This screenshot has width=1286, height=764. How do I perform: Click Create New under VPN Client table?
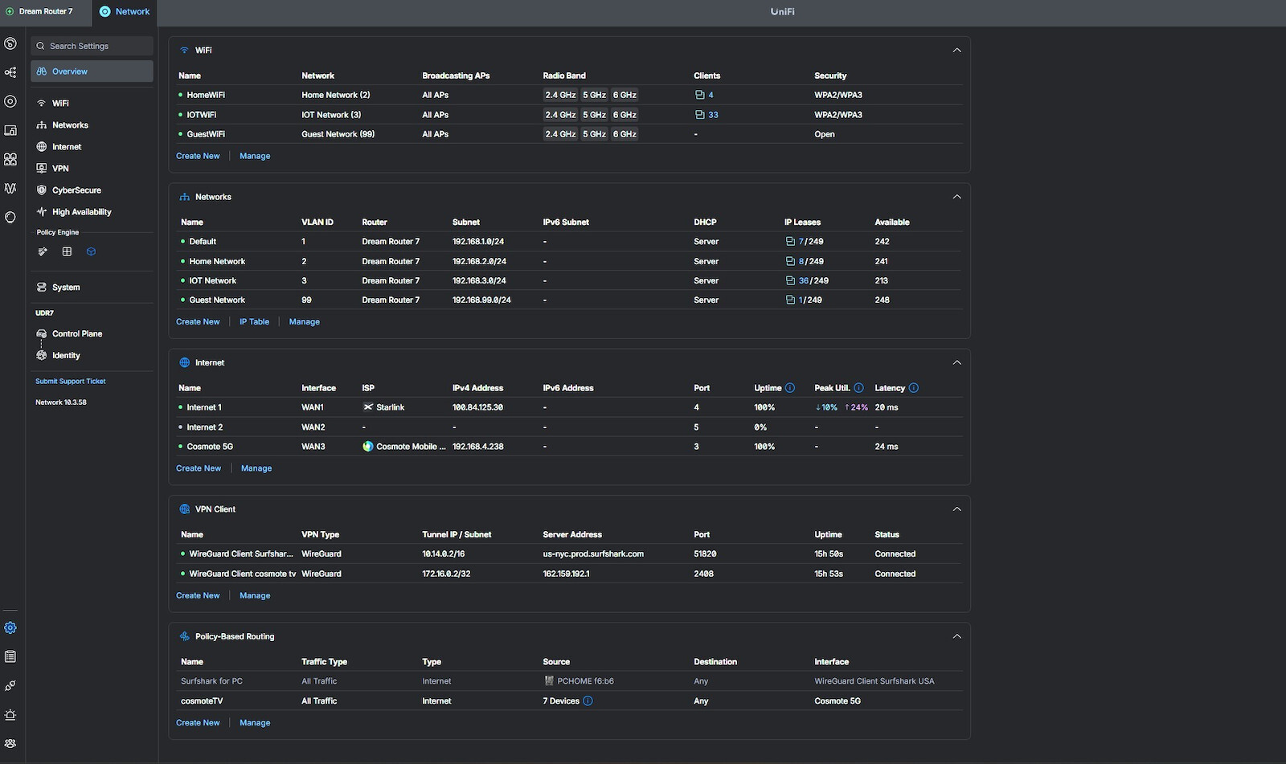pos(198,595)
